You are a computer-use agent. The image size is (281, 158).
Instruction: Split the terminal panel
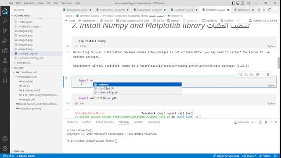261,122
